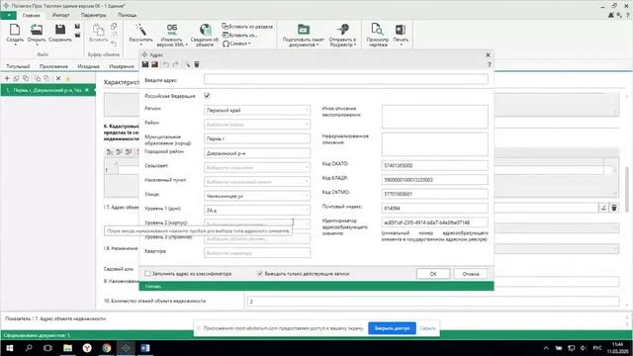Click the Код ОКАТО field

434,165
